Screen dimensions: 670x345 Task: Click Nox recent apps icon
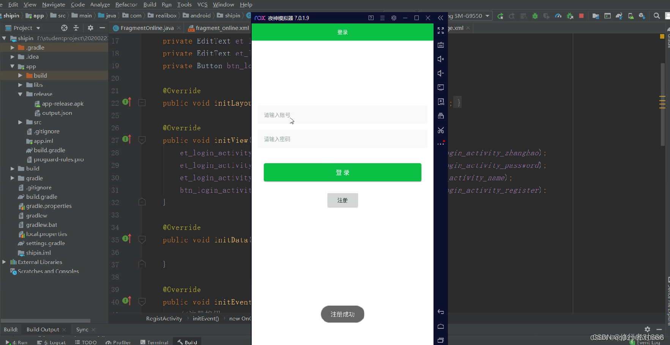441,340
